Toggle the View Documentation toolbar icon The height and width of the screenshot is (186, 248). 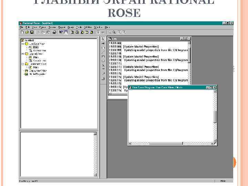point(66,32)
